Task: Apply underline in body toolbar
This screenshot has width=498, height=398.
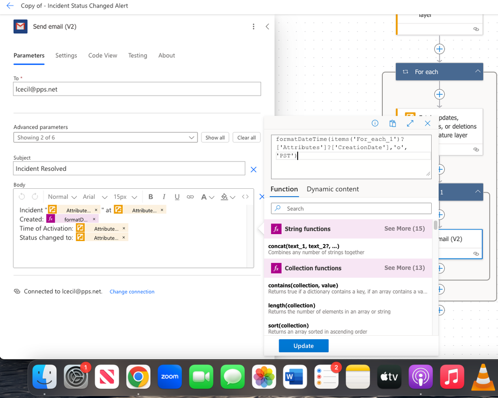Action: pyautogui.click(x=177, y=197)
